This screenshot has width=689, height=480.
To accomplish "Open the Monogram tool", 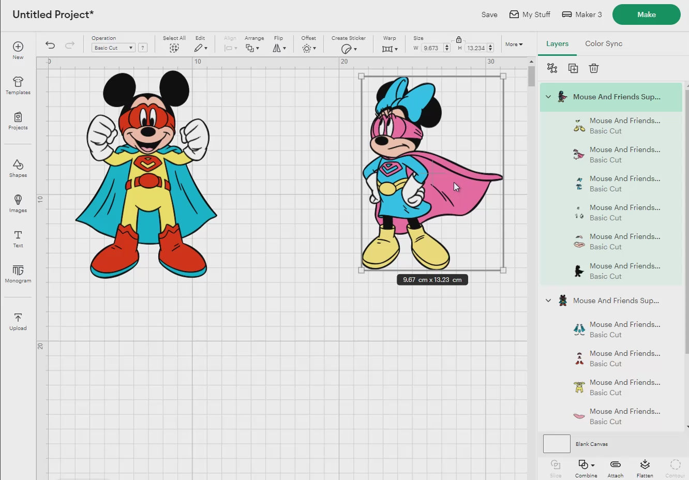I will 18,274.
